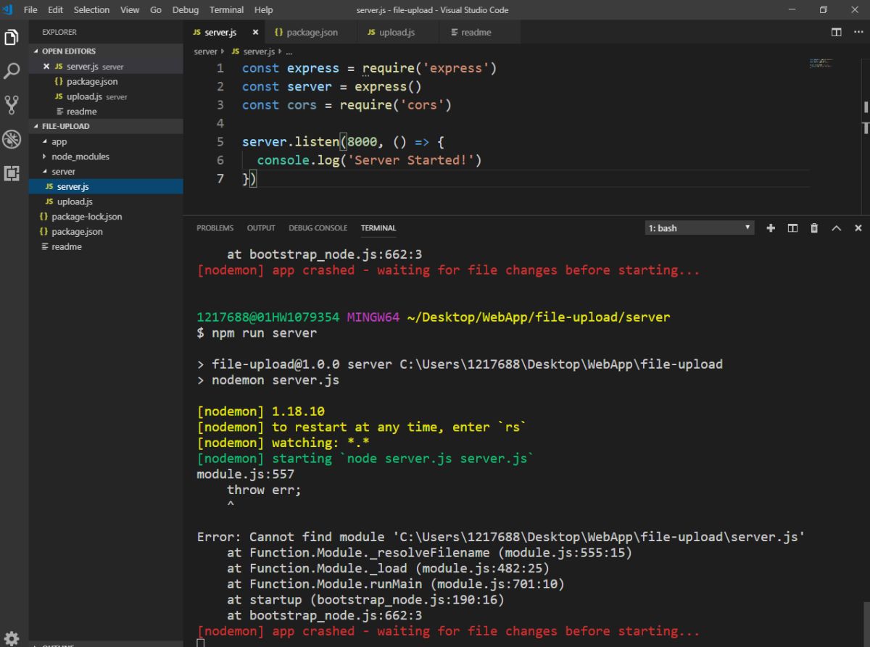The image size is (870, 647).
Task: Click the EXPLORER sidebar title
Action: [59, 32]
